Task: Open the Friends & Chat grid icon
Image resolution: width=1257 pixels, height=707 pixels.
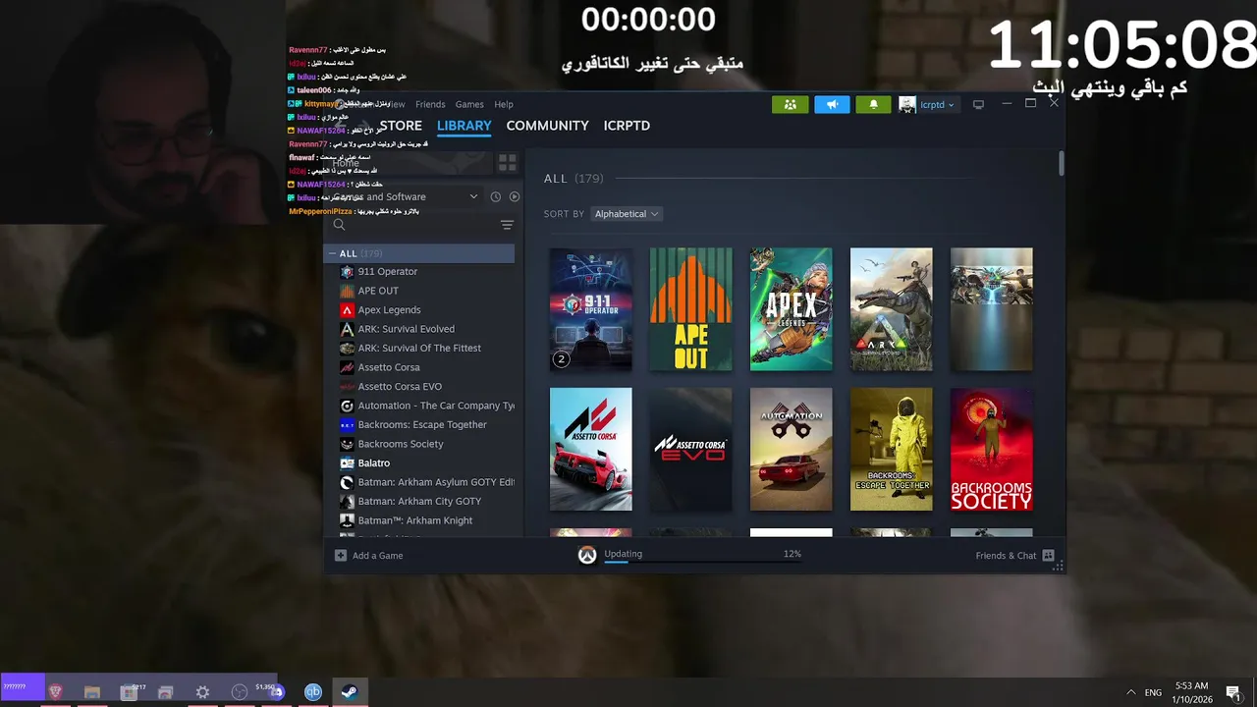Action: tap(1048, 555)
